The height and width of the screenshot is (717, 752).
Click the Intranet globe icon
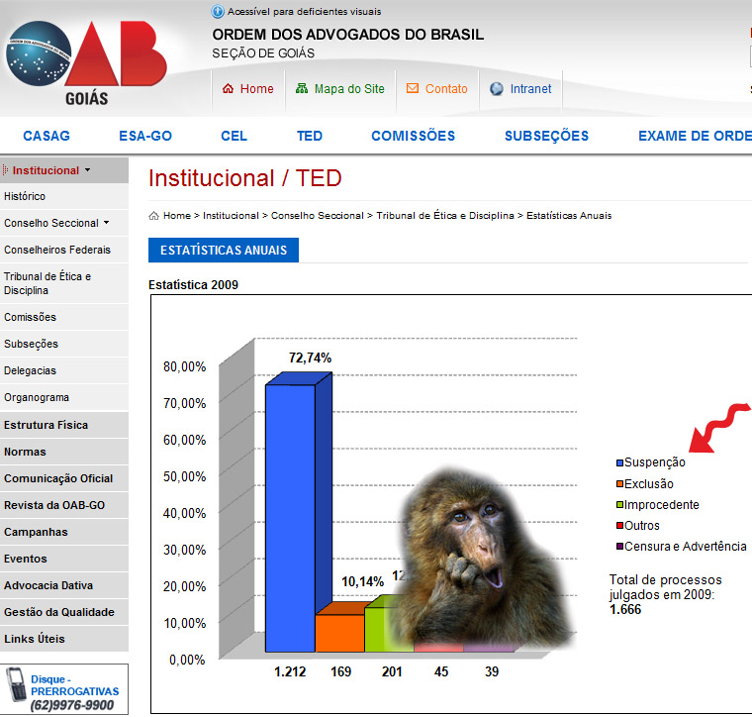pyautogui.click(x=497, y=89)
